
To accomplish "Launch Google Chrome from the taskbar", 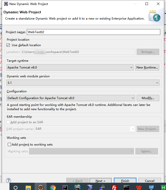I will 53,187.
